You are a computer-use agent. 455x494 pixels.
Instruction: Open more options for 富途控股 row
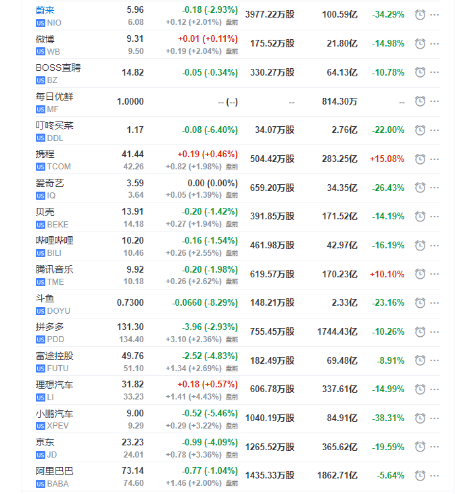(435, 360)
